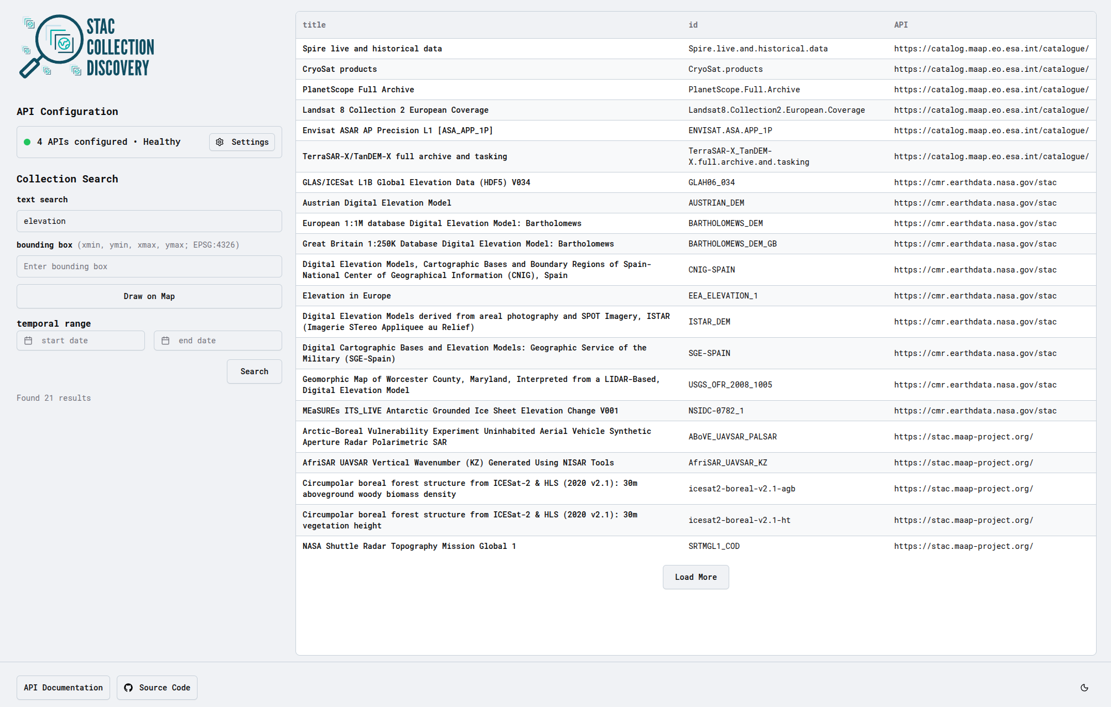Click the ISTAR_DEM id cell
Image resolution: width=1111 pixels, height=707 pixels.
click(x=709, y=322)
